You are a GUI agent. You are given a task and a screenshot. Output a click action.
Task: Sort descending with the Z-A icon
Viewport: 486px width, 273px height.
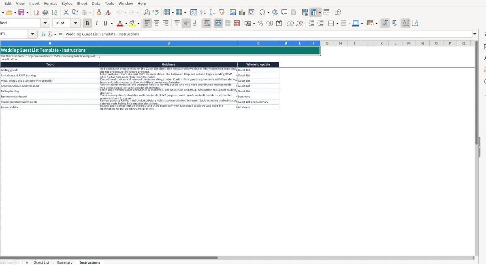click(x=212, y=13)
